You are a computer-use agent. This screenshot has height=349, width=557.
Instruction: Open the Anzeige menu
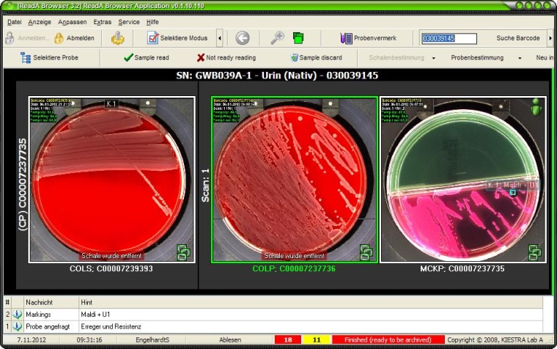[40, 22]
